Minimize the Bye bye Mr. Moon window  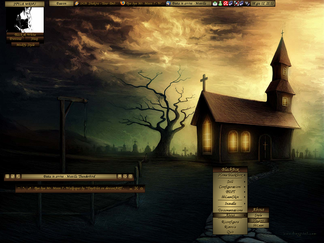pos(131,188)
